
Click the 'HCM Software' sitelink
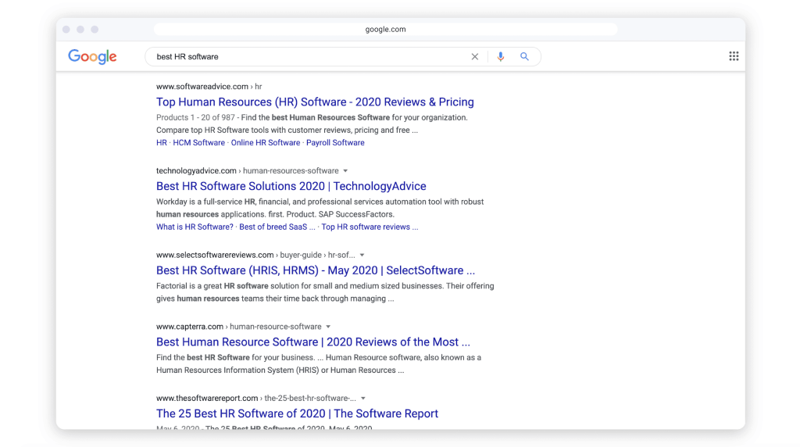pos(198,143)
